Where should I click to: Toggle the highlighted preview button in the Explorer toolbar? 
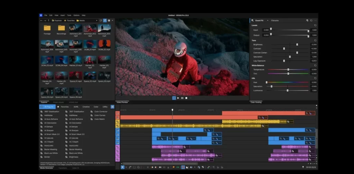coord(105,20)
